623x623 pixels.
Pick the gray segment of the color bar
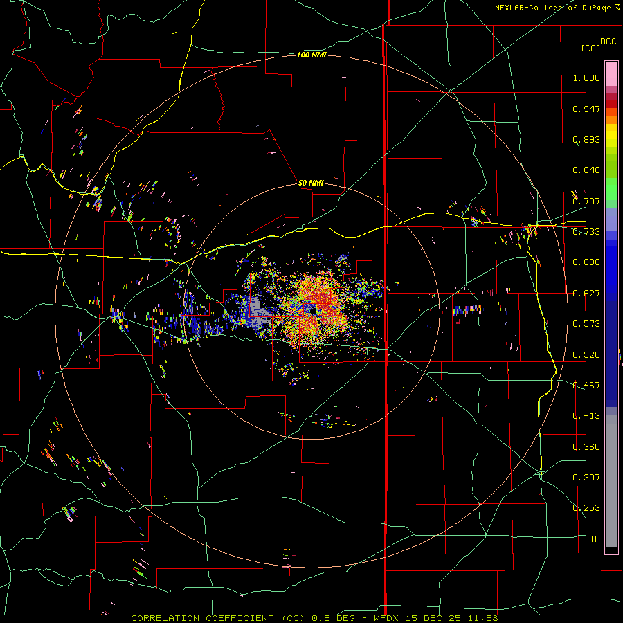(611, 481)
